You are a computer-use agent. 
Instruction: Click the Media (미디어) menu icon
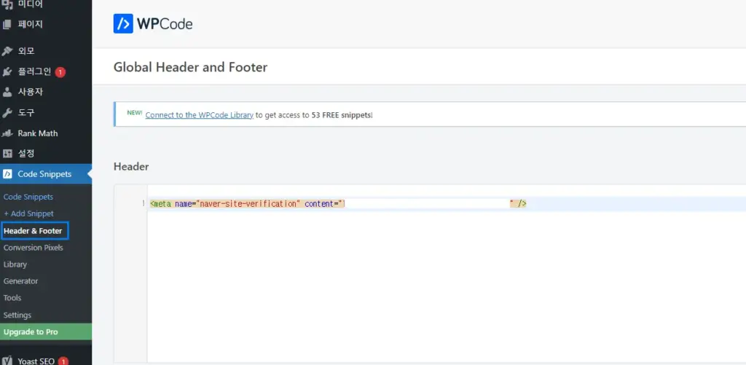click(x=7, y=4)
